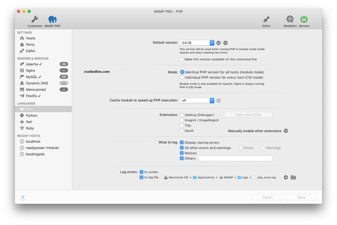Enable the Xdebug (Debugger) extension
This screenshot has height=225, width=337.
(182, 115)
